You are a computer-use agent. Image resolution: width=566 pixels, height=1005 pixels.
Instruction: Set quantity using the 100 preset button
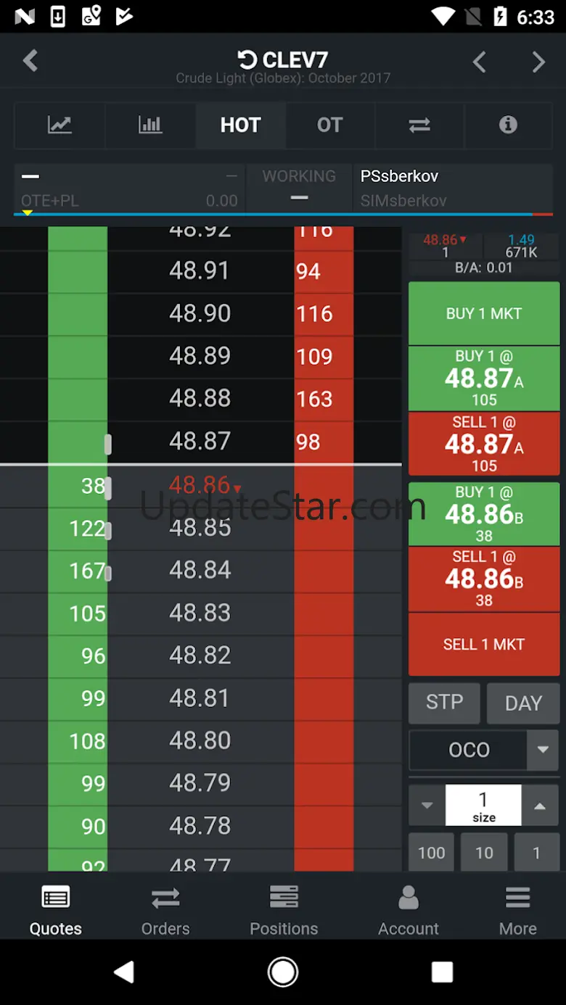(432, 853)
